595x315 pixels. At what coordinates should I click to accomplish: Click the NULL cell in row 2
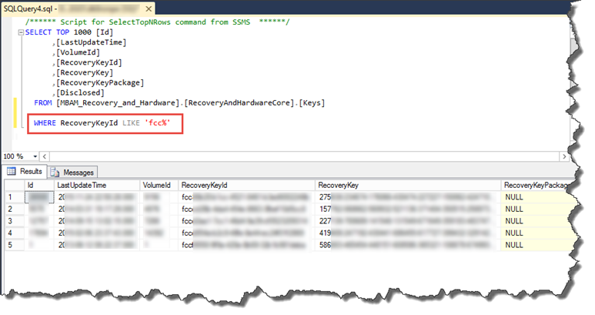[537, 209]
